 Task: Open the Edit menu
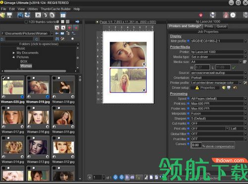coord(12,9)
